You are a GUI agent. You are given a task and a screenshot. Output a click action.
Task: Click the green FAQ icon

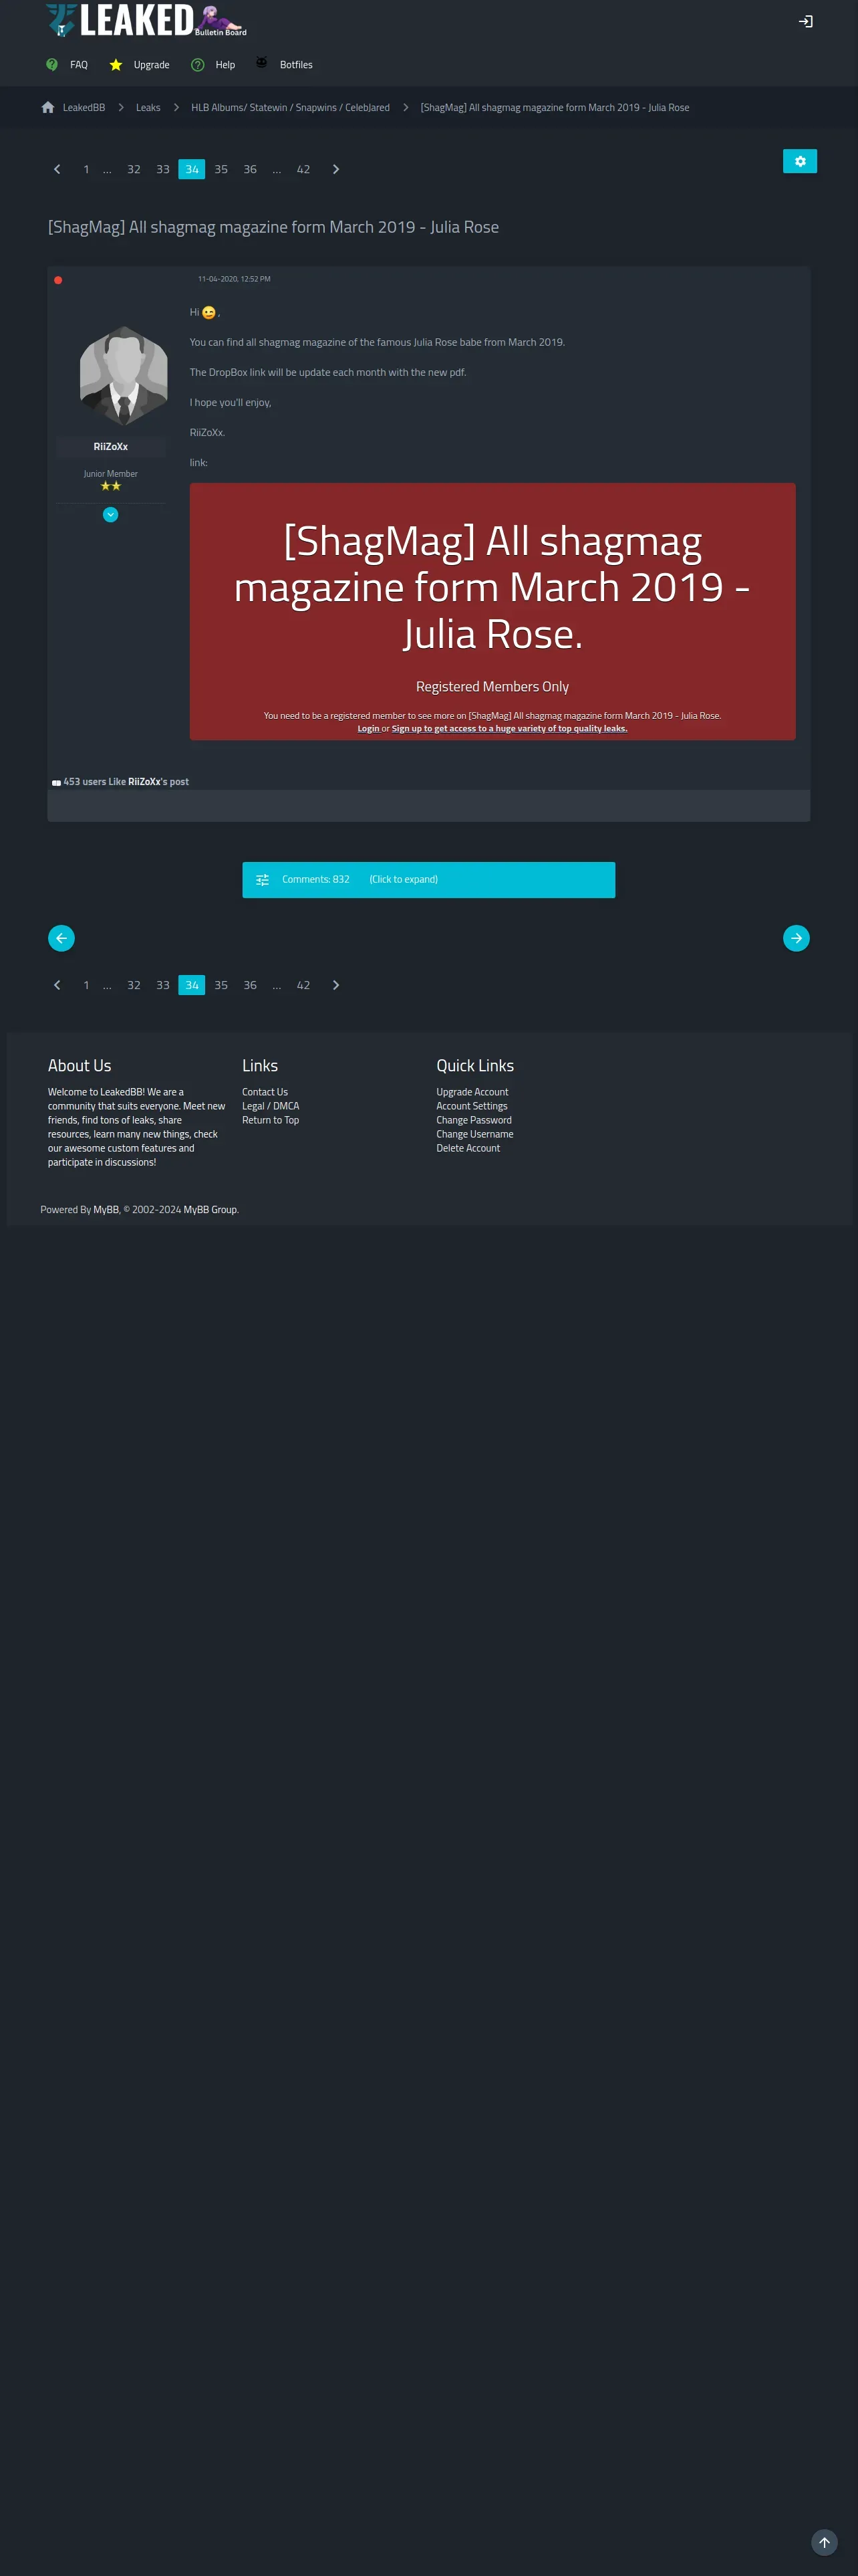tap(52, 65)
